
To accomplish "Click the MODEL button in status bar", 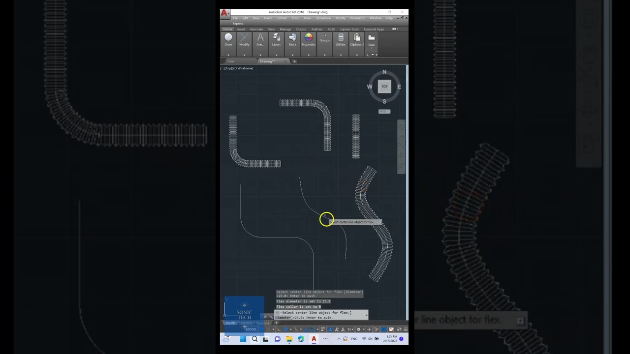I will [252, 329].
